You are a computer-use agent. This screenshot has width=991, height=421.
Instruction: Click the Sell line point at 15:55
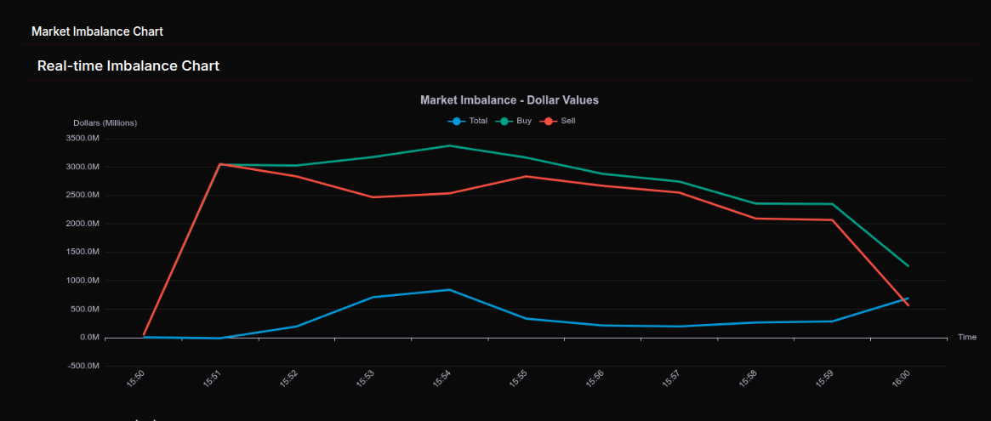coord(526,176)
